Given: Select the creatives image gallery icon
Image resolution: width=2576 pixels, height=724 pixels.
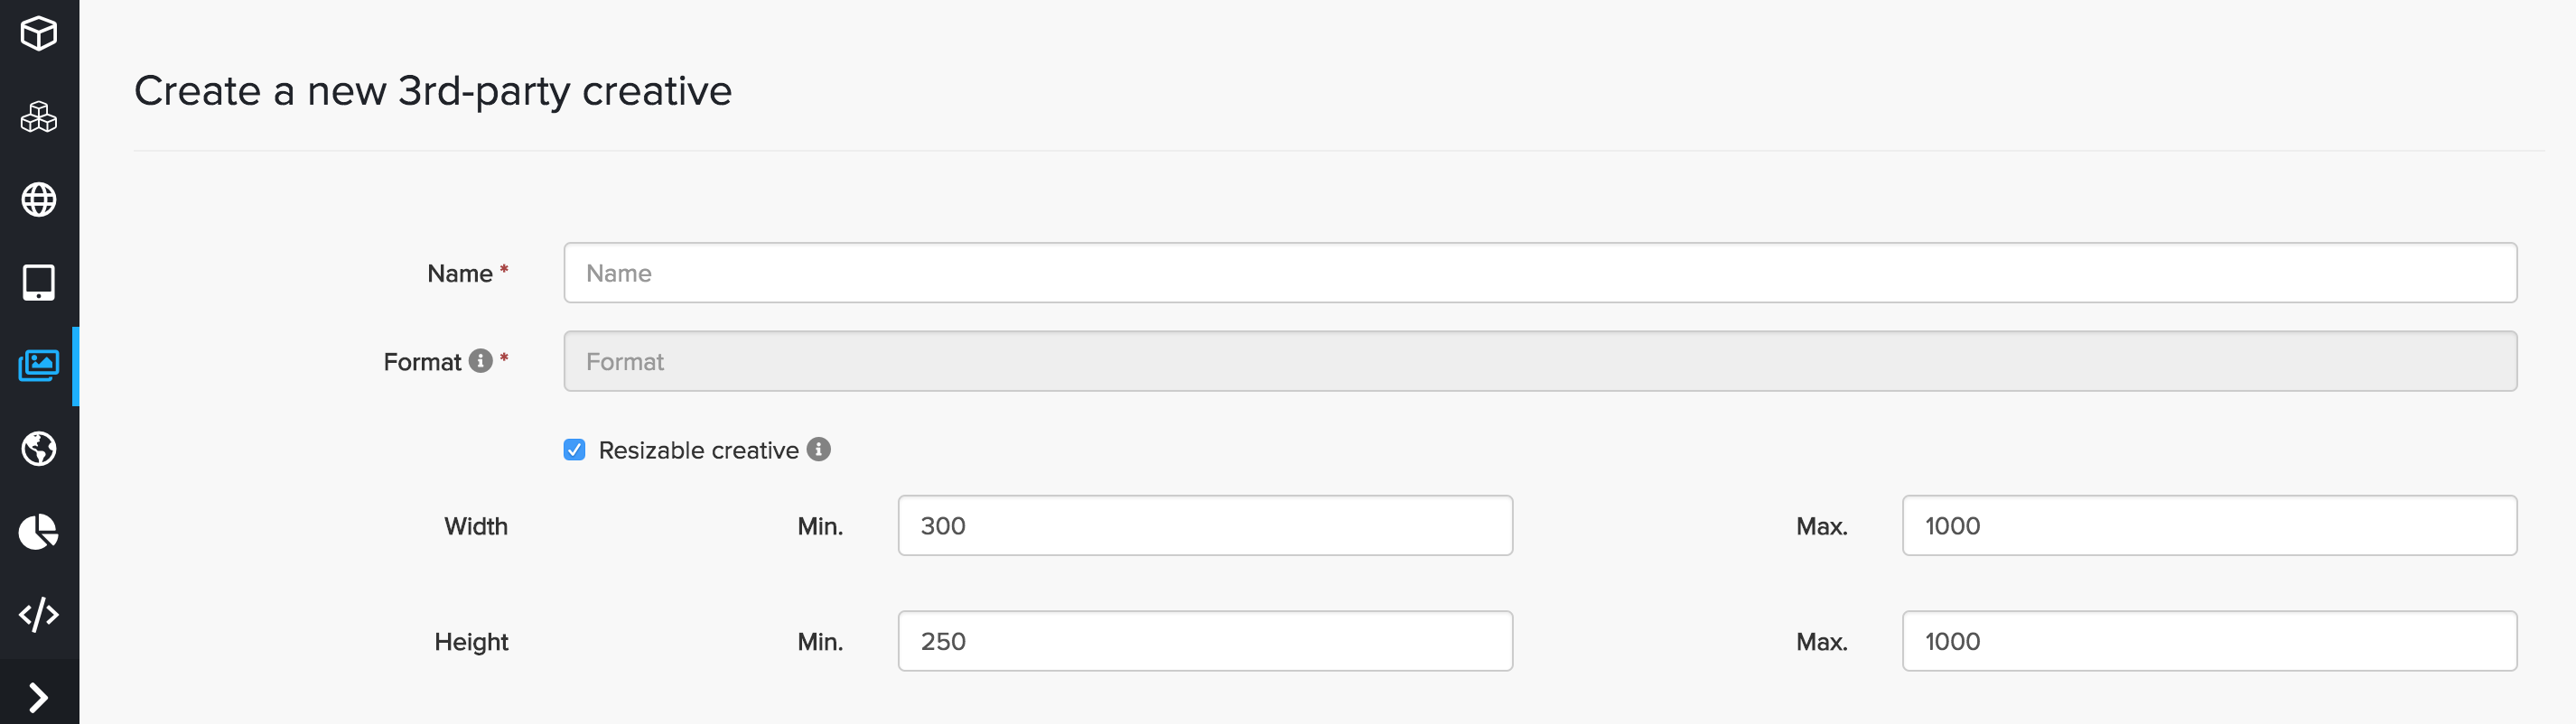Looking at the screenshot, I should point(39,366).
